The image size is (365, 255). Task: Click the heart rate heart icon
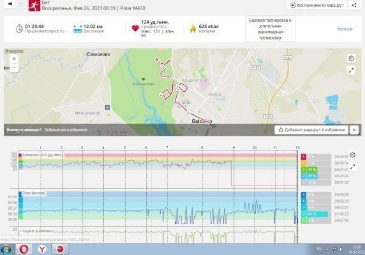pos(135,28)
